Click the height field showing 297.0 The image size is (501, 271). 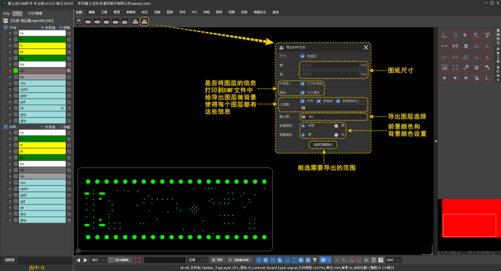point(330,74)
